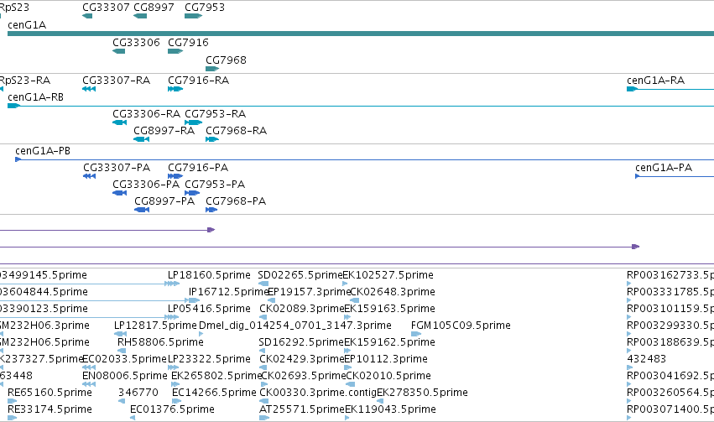The width and height of the screenshot is (714, 422).
Task: Click the LP18160.5prime EST
Action: coord(209,275)
